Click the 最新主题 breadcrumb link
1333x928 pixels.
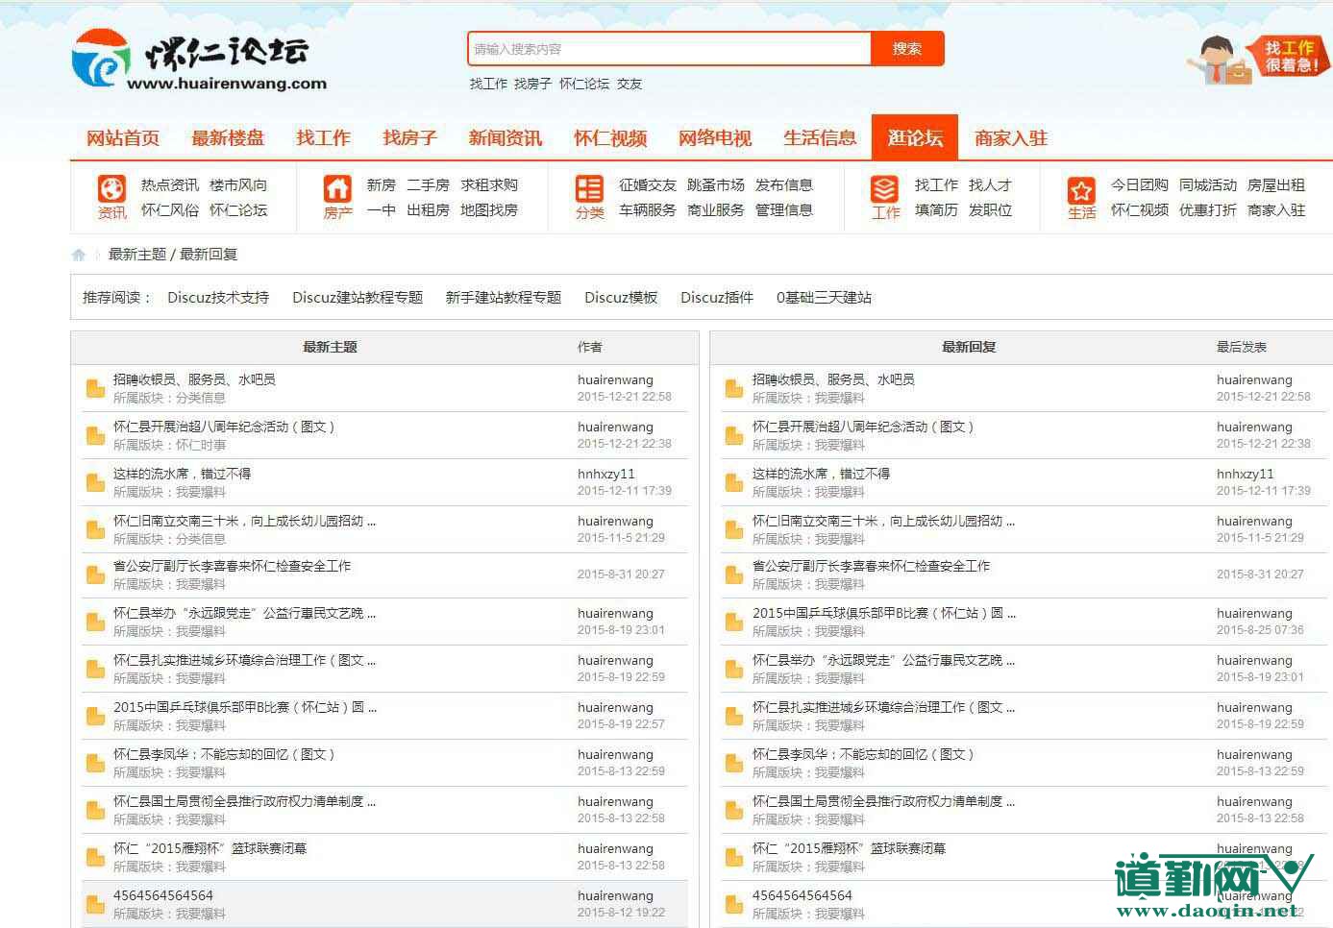tap(137, 255)
